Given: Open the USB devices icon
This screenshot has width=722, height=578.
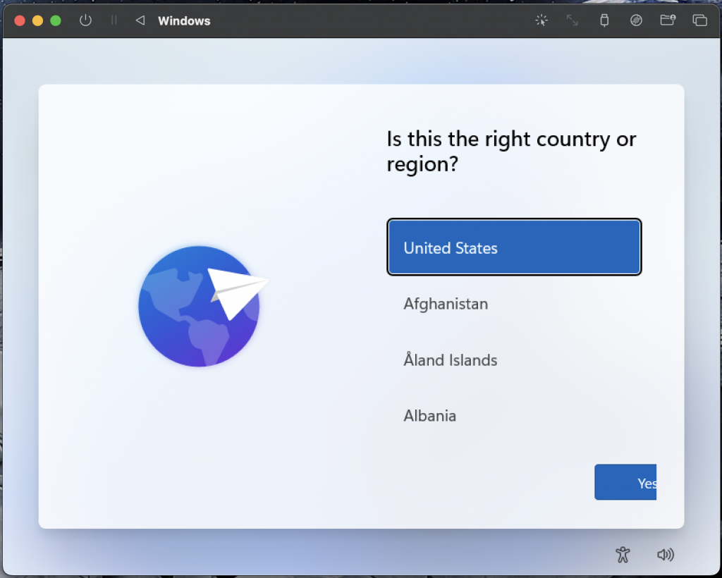Looking at the screenshot, I should click(604, 20).
